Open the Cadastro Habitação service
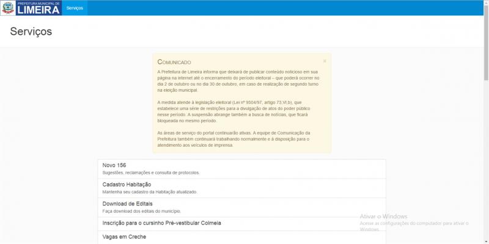The image size is (489, 244). [x=241, y=188]
